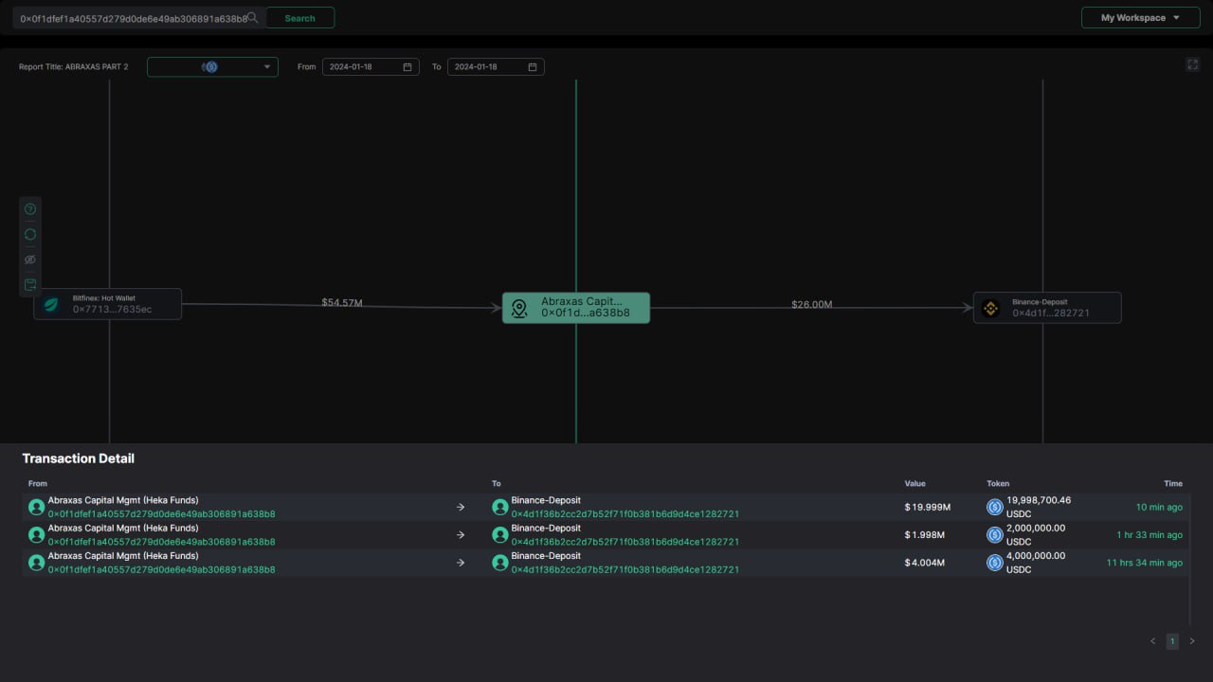Go to the next page arrow
This screenshot has width=1213, height=682.
click(x=1192, y=641)
